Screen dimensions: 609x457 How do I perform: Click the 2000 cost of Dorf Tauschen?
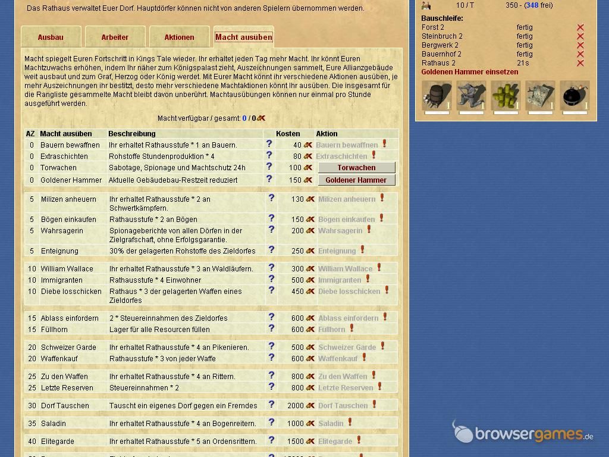pos(296,406)
